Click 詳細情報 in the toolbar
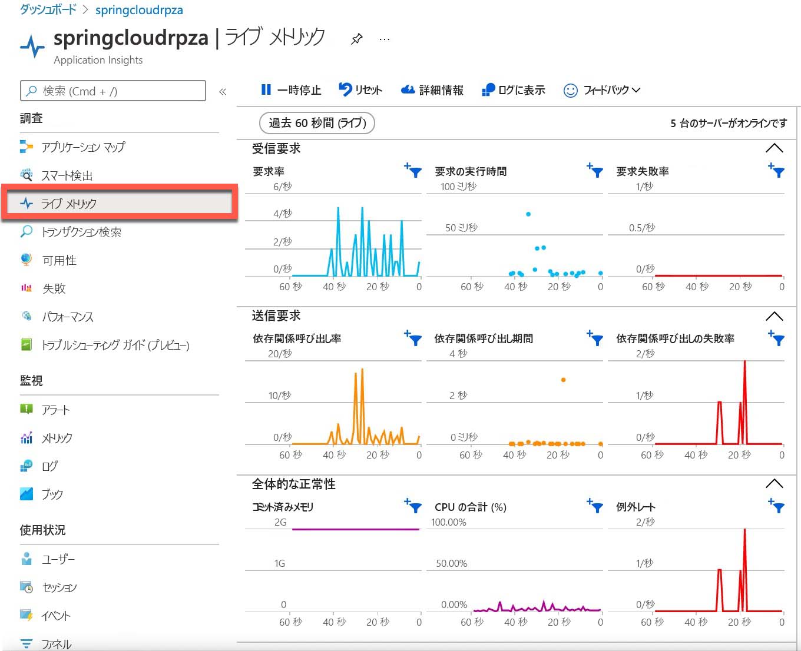The image size is (801, 651). click(432, 90)
